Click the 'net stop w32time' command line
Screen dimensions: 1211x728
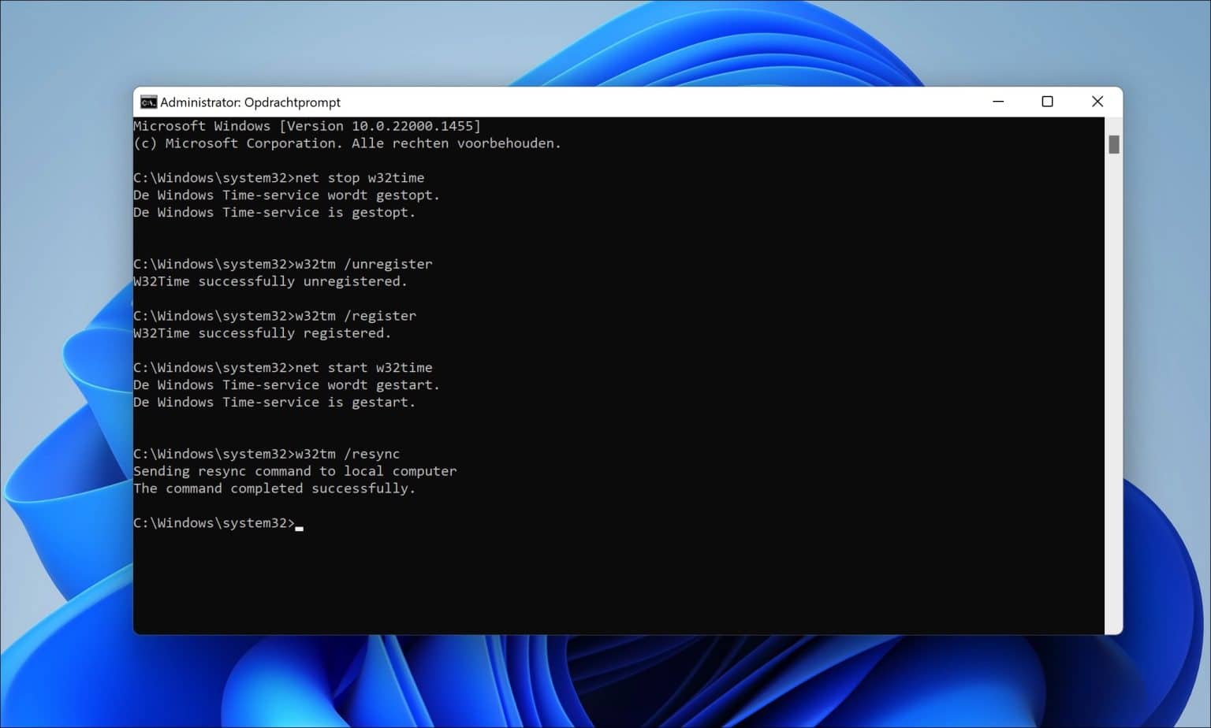[359, 177]
